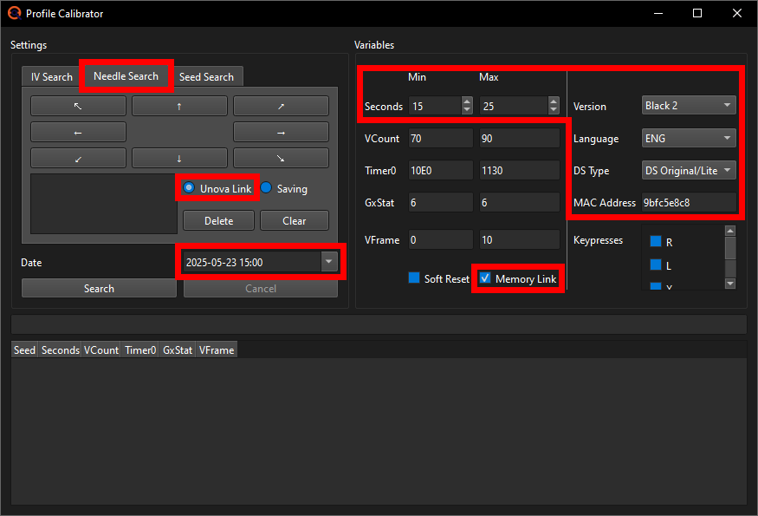This screenshot has width=758, height=516.
Task: Click the right needle direction arrow
Action: 280,132
